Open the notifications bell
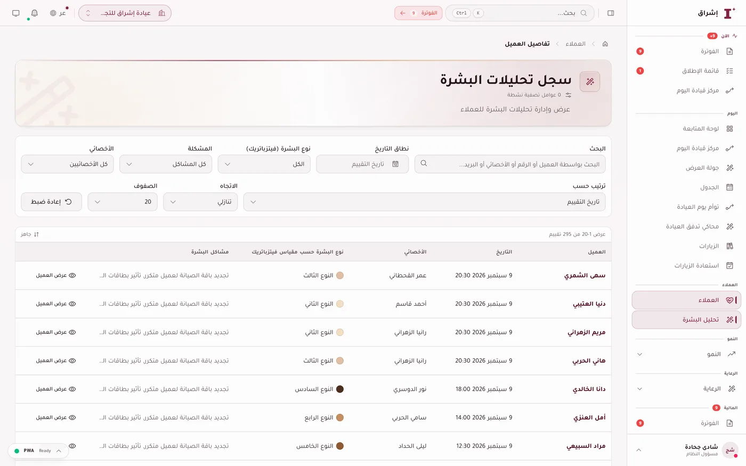Screen dimensions: 746x466 pos(35,13)
